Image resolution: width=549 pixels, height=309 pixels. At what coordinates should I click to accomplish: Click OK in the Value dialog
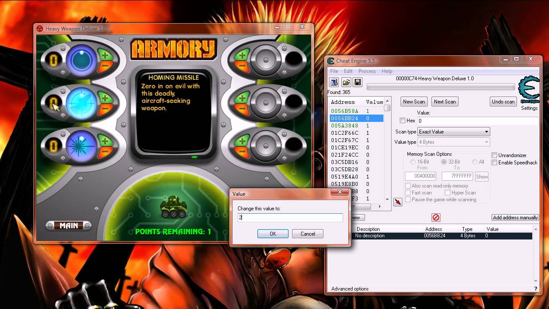pos(273,234)
